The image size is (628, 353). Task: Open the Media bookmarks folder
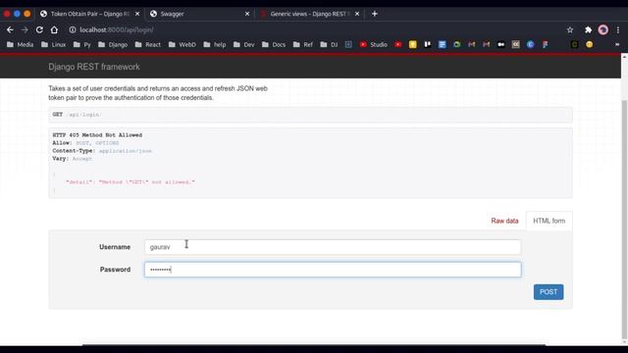tap(20, 44)
